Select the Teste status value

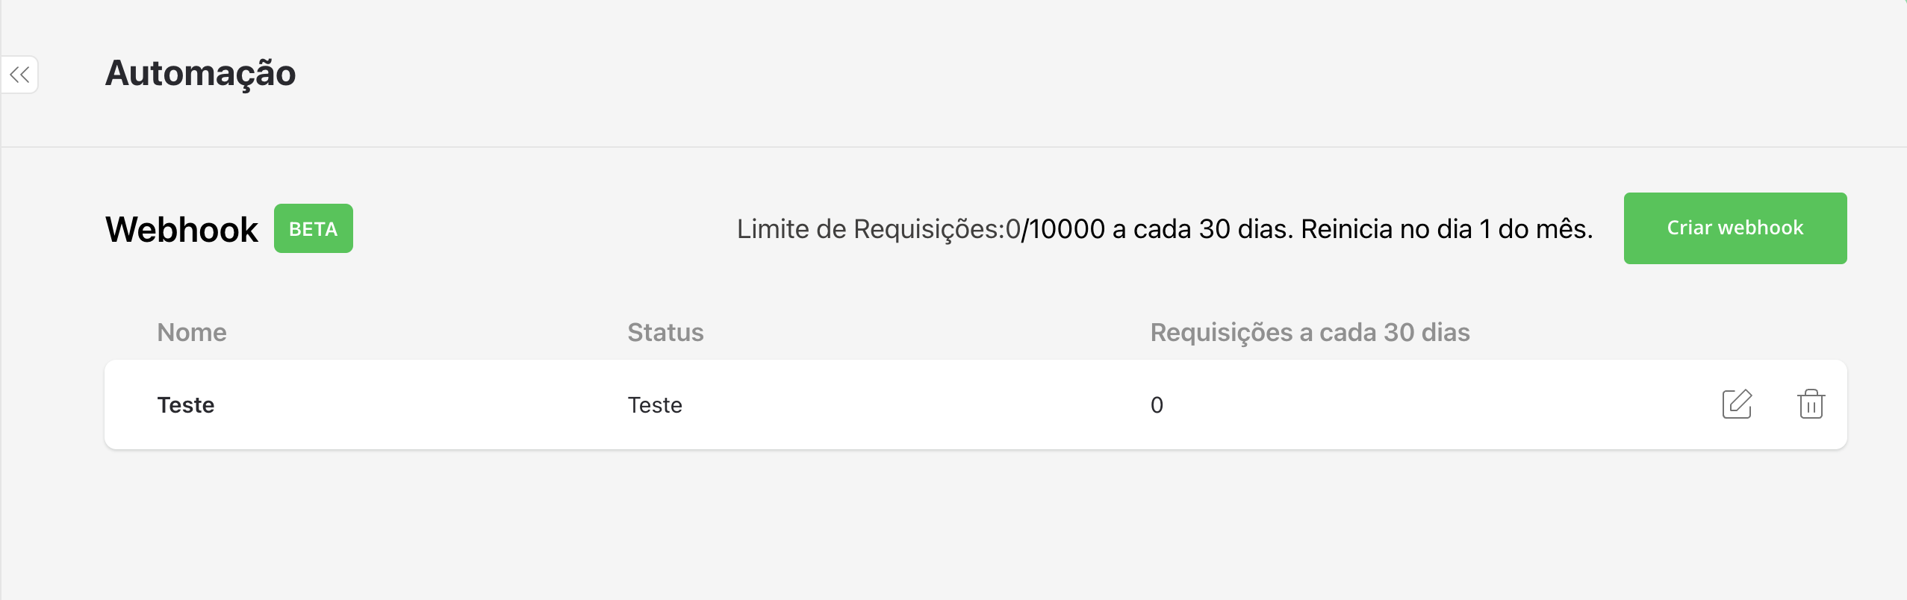[x=654, y=404]
